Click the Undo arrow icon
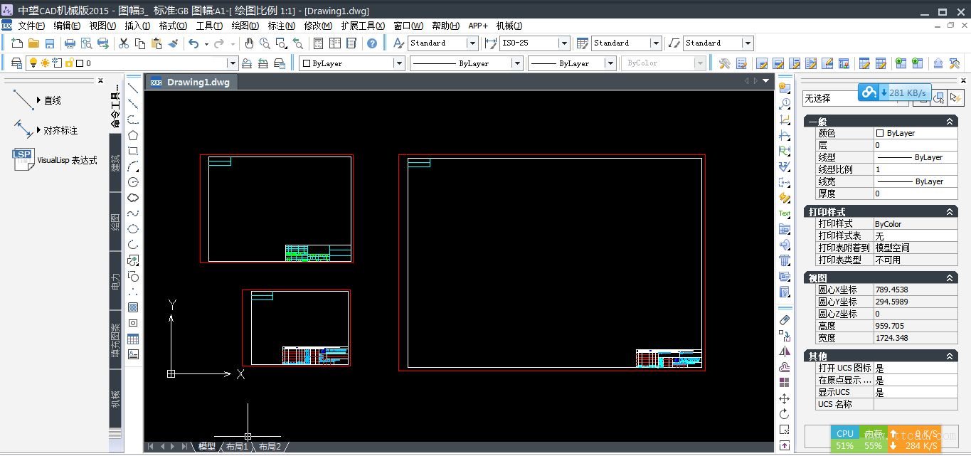The width and height of the screenshot is (971, 456). 193,43
